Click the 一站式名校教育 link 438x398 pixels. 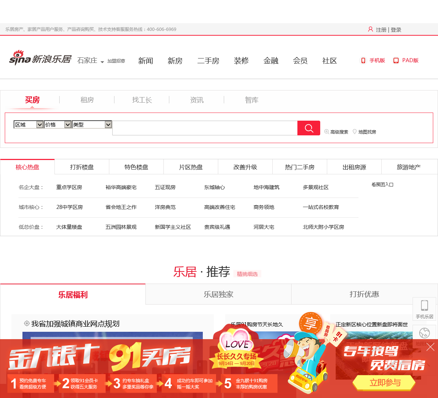[x=321, y=207]
